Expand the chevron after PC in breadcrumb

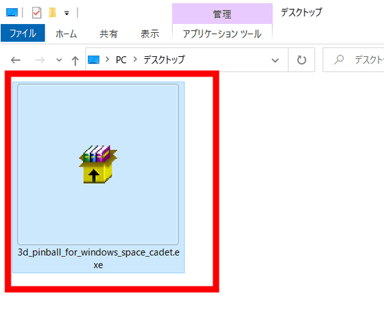coord(135,60)
